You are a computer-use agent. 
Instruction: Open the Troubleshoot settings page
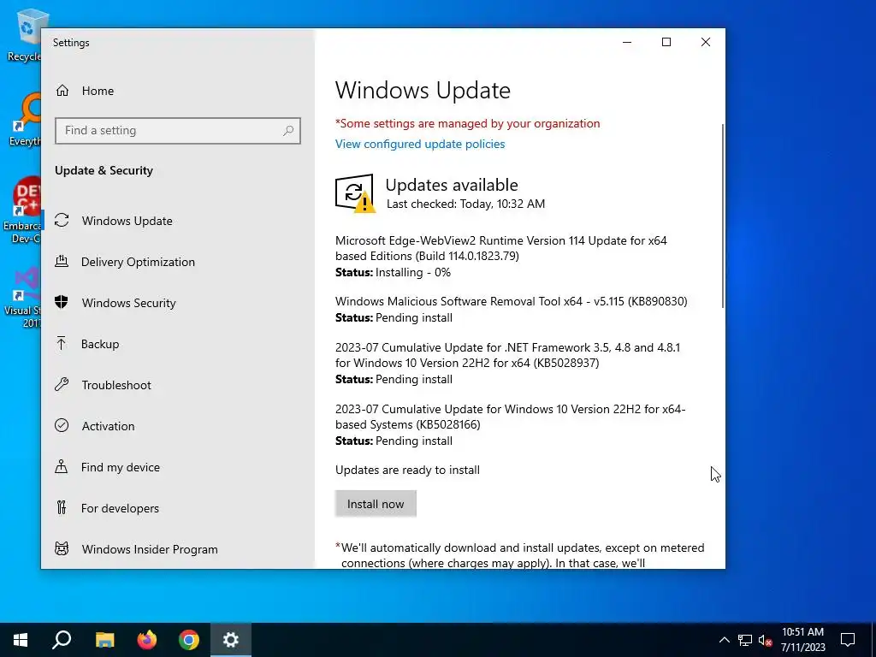tap(178, 385)
